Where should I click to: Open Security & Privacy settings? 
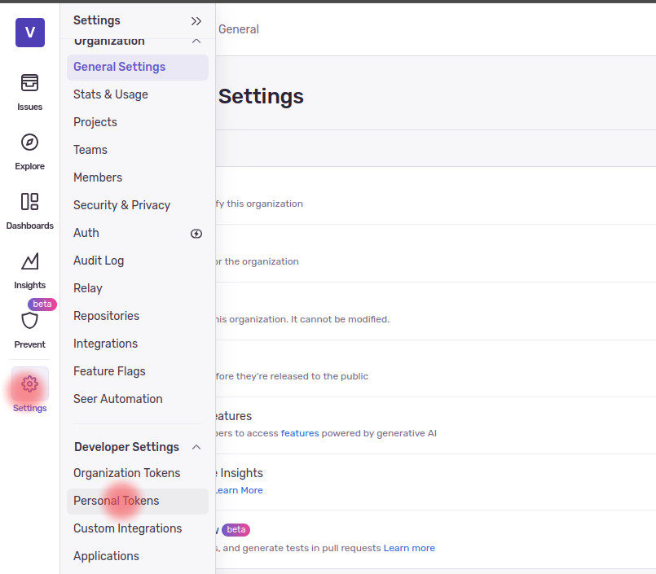121,205
